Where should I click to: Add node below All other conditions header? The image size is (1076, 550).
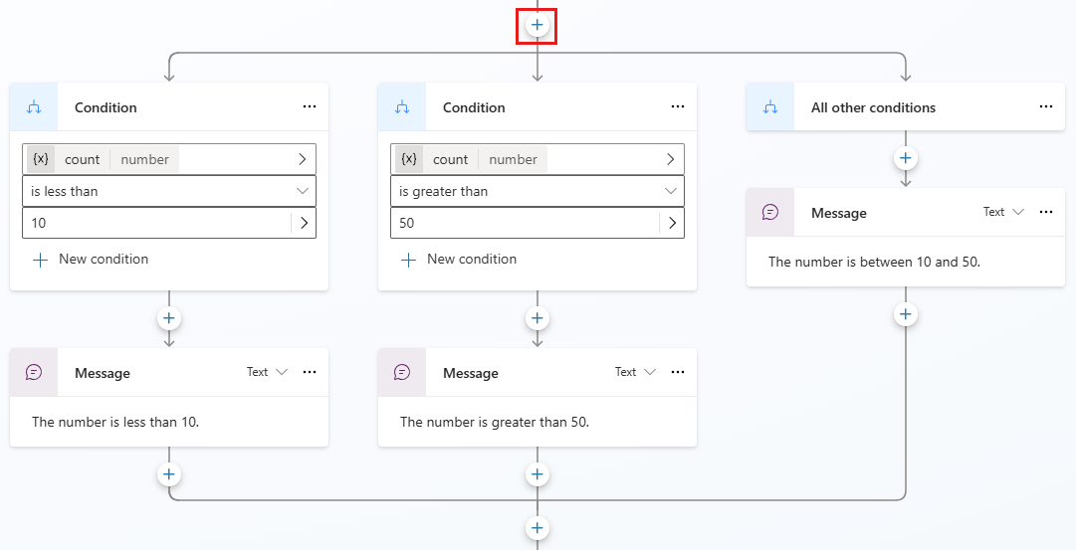[x=905, y=158]
